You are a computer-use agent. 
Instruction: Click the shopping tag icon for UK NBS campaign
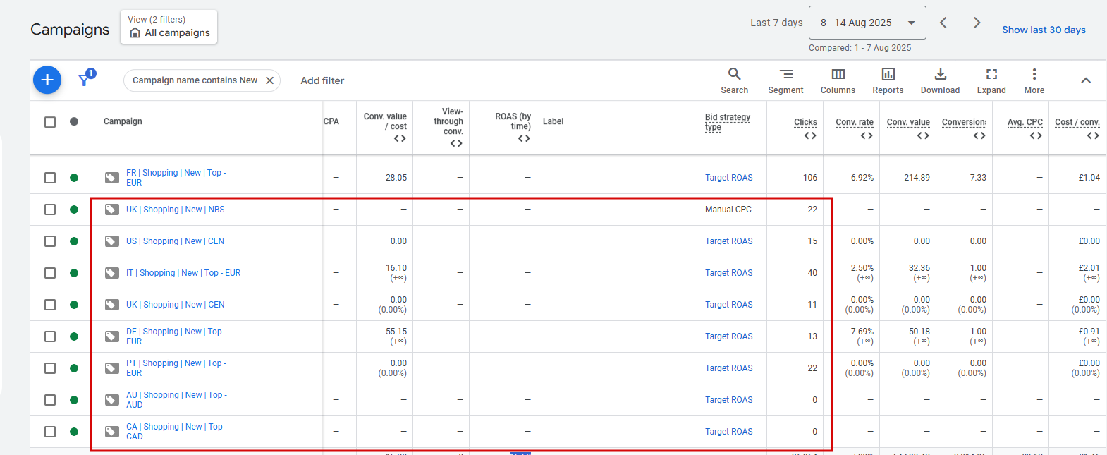(111, 210)
